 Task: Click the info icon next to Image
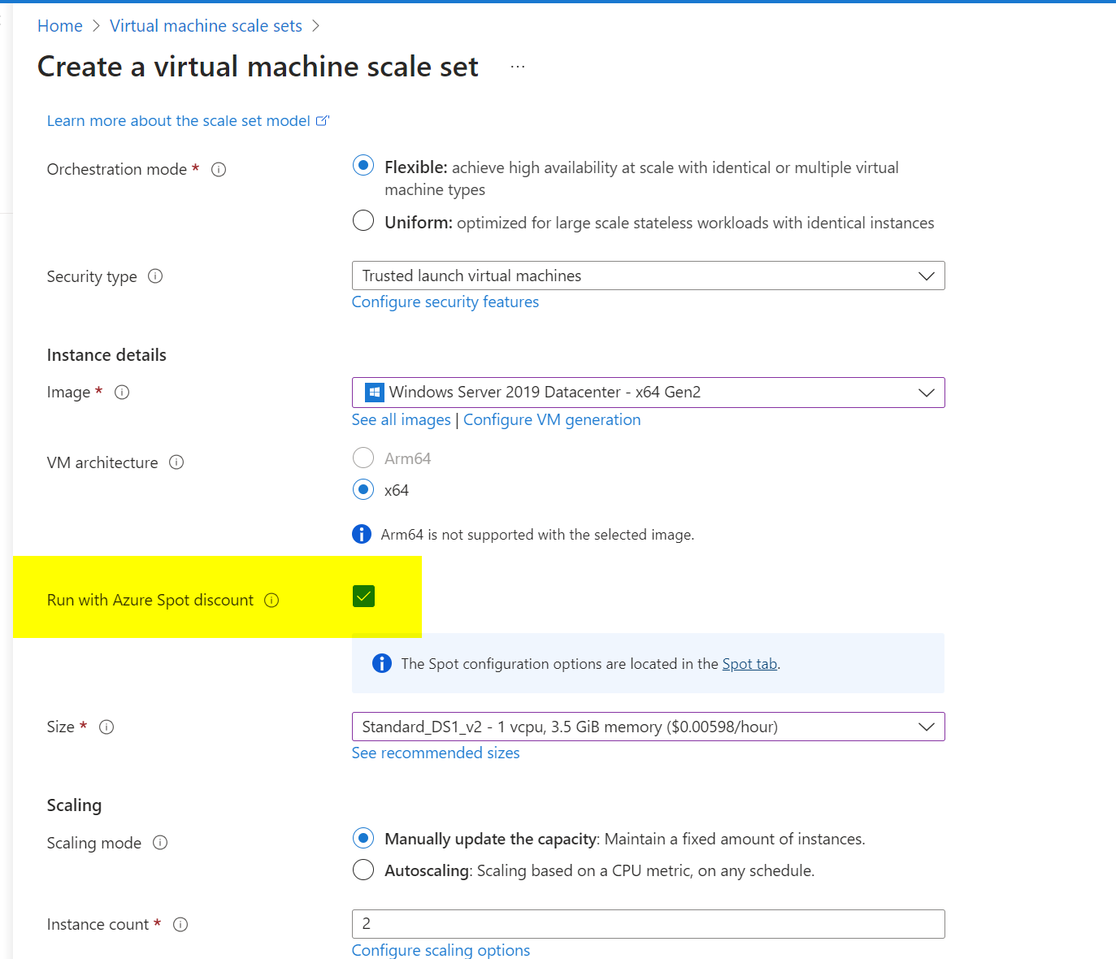[122, 393]
